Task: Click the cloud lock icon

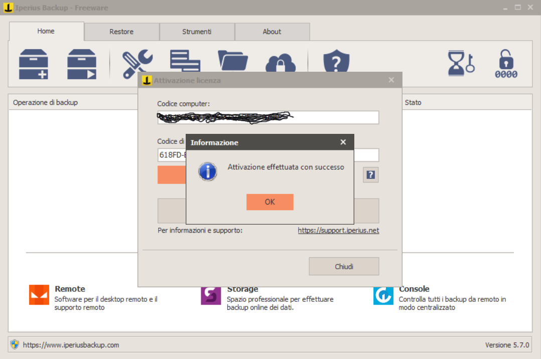Action: 281,62
